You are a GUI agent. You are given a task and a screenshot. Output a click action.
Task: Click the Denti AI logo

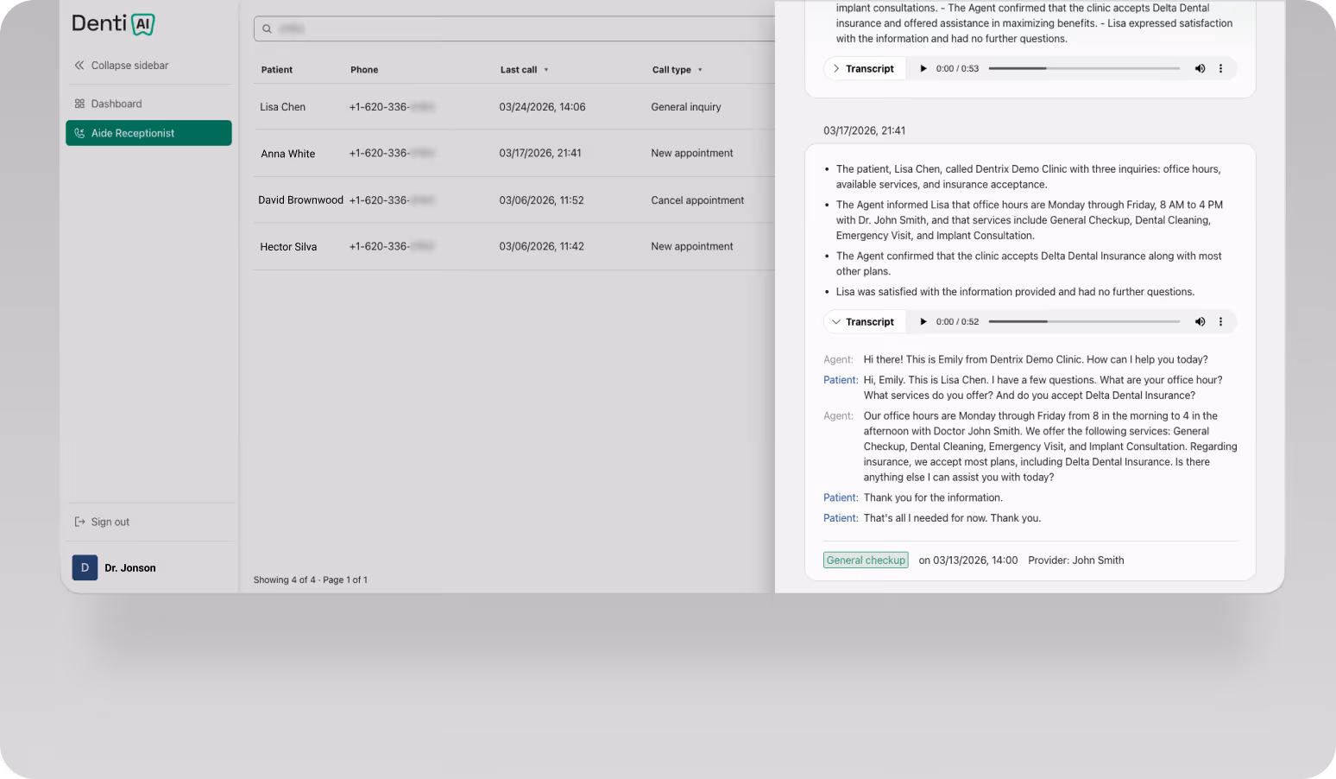click(113, 24)
